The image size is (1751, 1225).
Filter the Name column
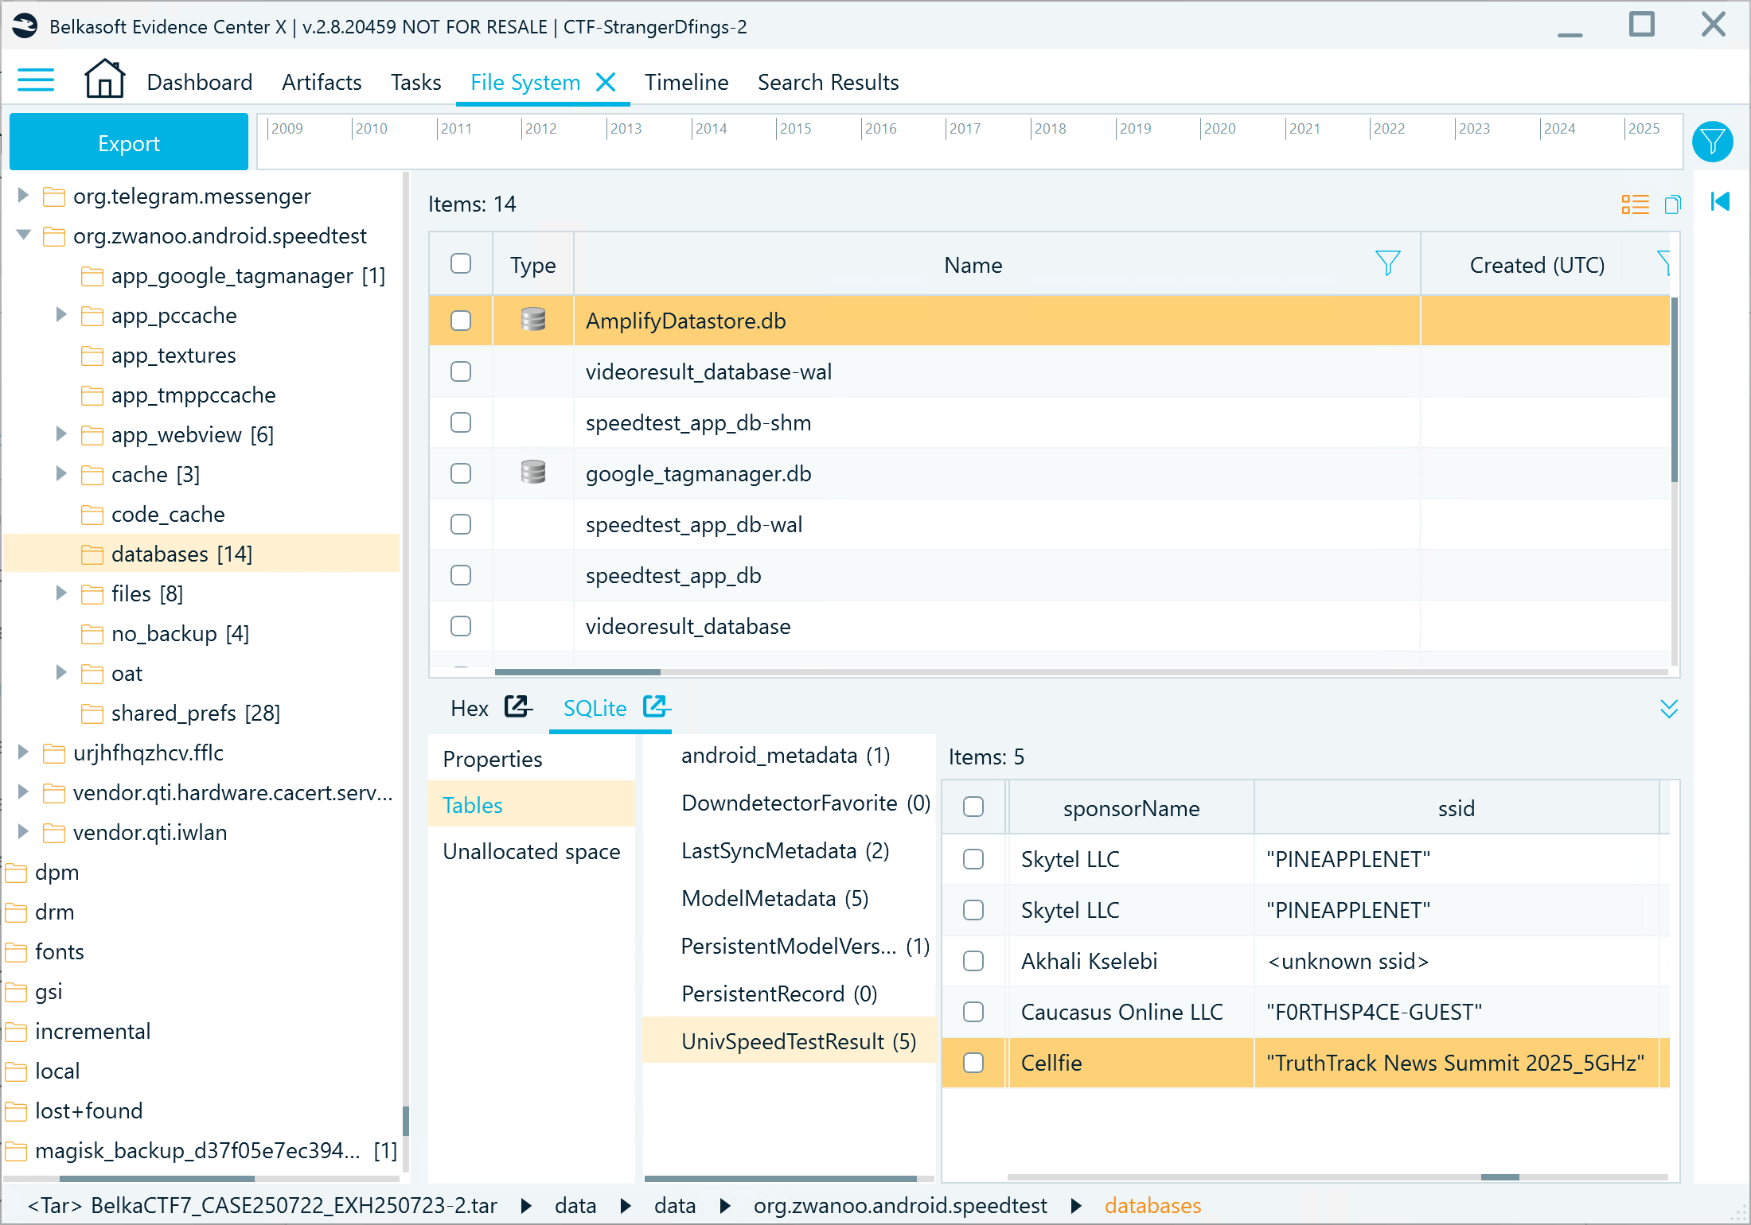1387,263
